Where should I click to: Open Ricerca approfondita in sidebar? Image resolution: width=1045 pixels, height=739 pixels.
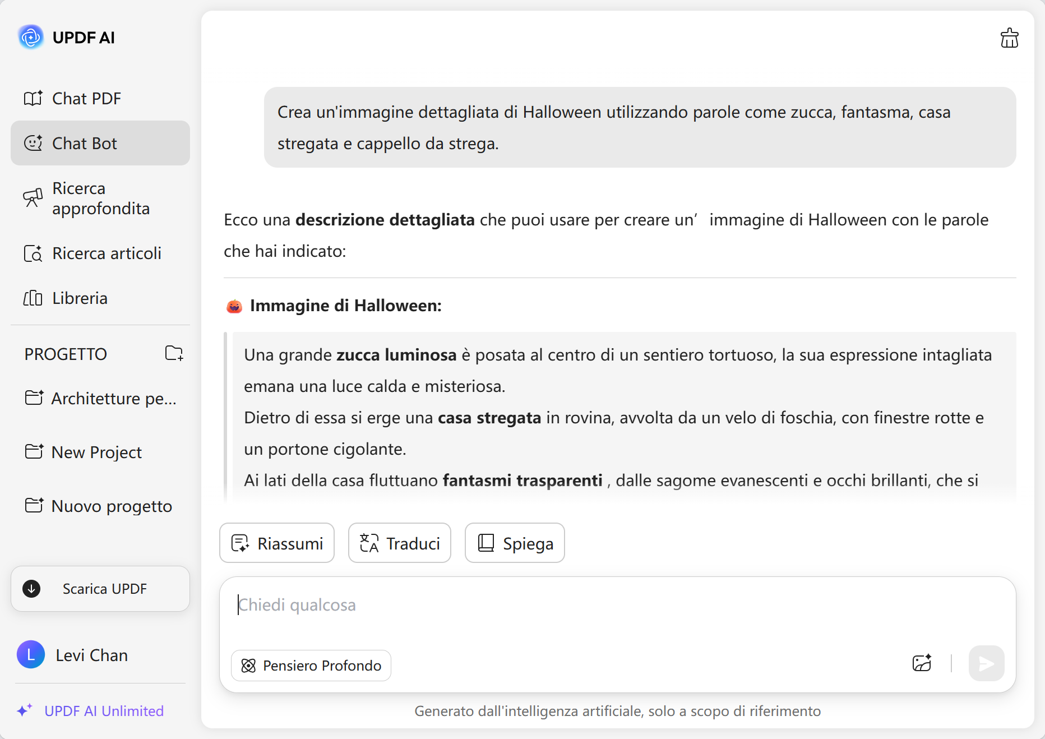[100, 198]
